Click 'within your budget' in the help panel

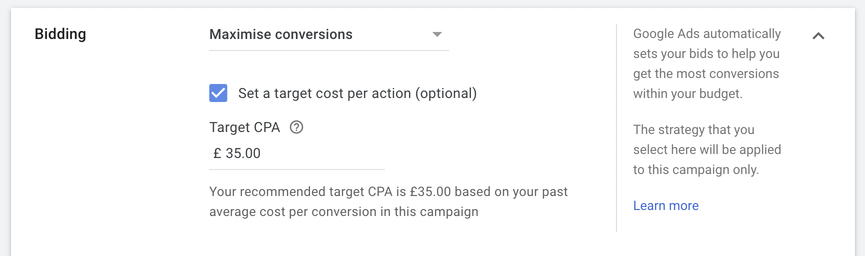coord(687,94)
